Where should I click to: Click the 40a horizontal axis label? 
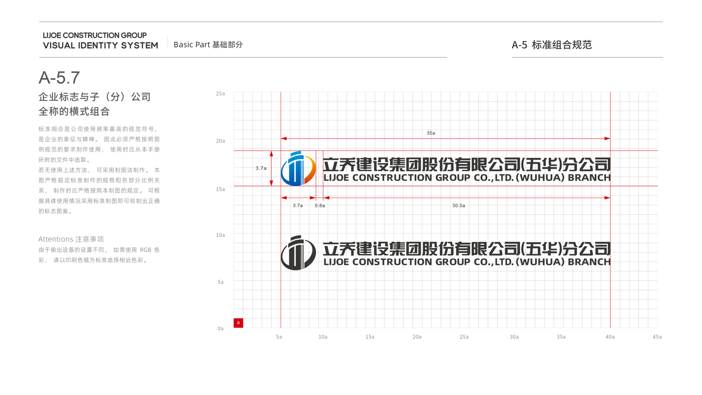click(610, 337)
